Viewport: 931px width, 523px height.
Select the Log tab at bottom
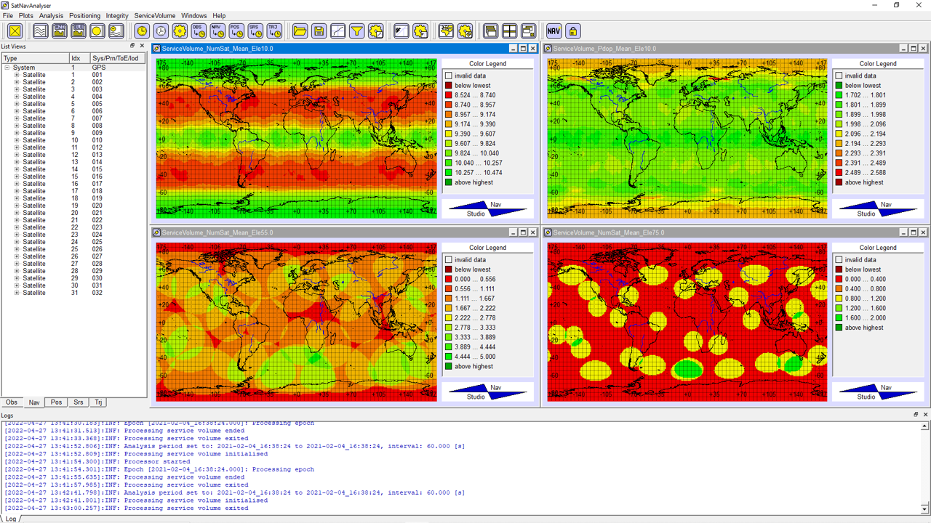[x=11, y=519]
